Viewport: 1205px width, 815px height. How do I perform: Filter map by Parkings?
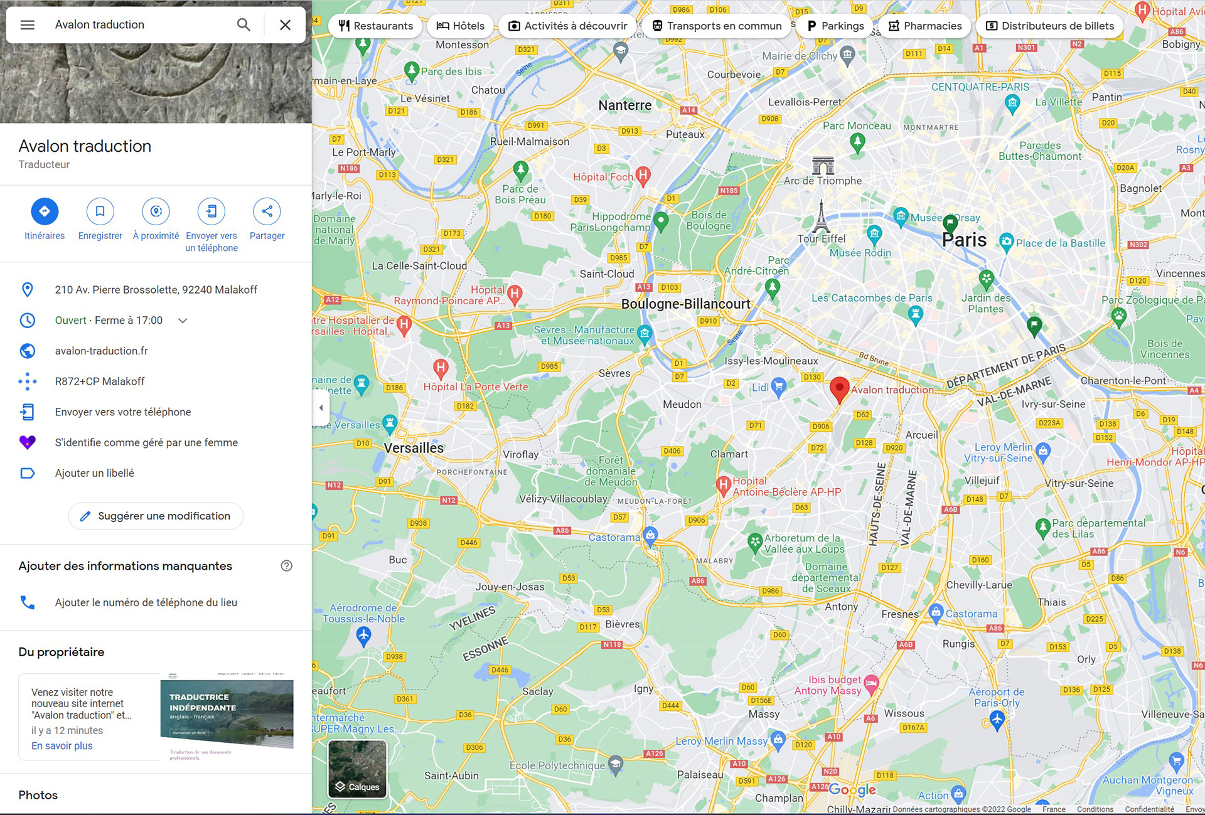[x=835, y=26]
